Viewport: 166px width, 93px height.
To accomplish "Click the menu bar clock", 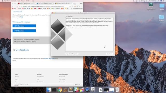I will 152,1.
